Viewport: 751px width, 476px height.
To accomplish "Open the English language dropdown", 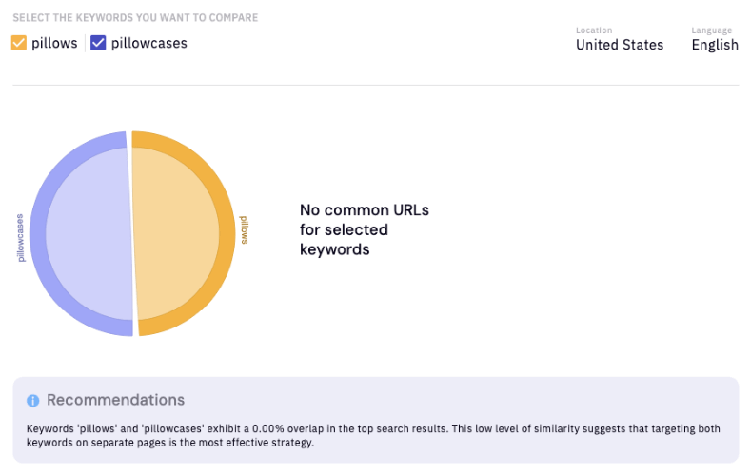I will [x=714, y=45].
